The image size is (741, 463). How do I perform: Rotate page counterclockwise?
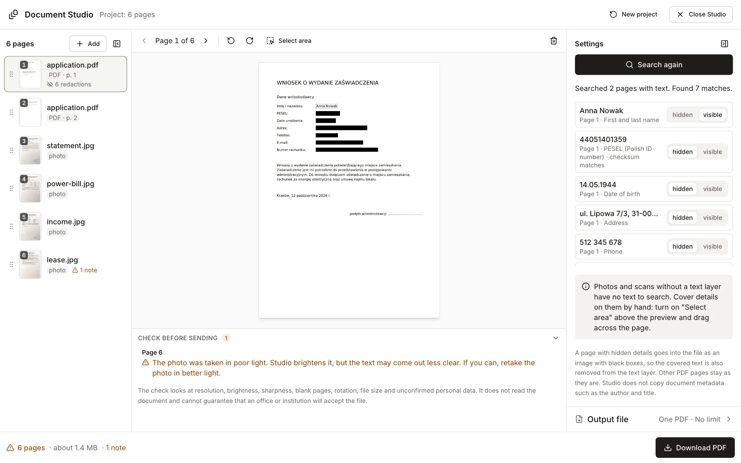[231, 41]
